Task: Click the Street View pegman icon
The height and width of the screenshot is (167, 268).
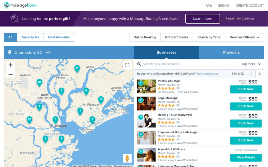Action: click(127, 158)
